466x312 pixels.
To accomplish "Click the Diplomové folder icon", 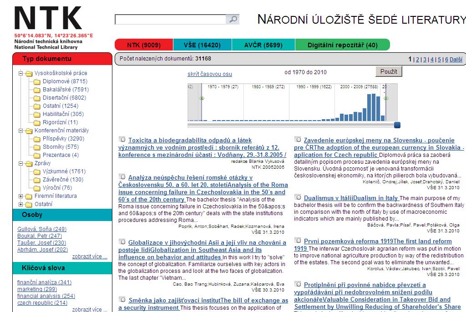I will 37,81.
